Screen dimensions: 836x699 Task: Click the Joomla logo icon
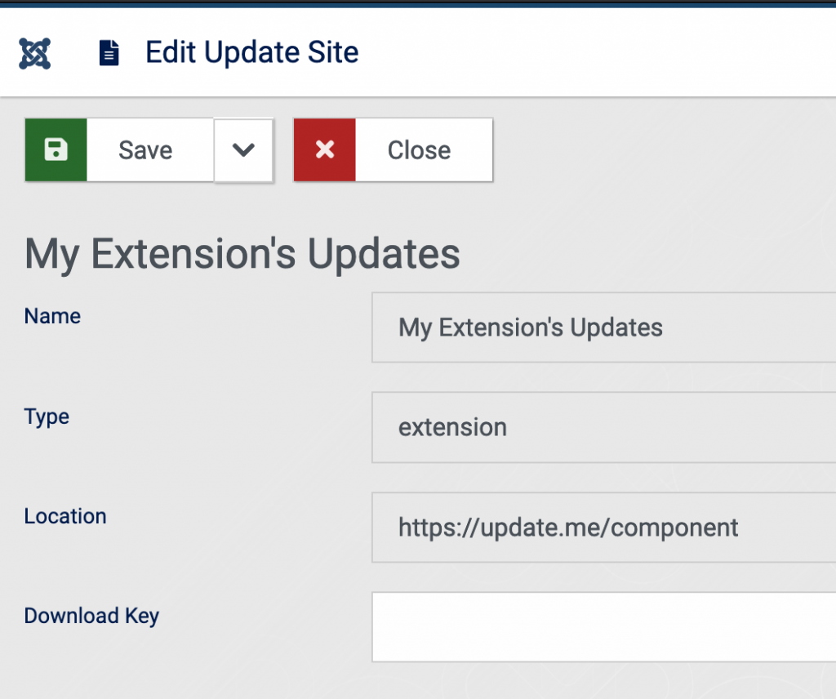[34, 53]
